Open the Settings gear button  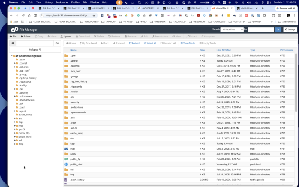coord(290,30)
